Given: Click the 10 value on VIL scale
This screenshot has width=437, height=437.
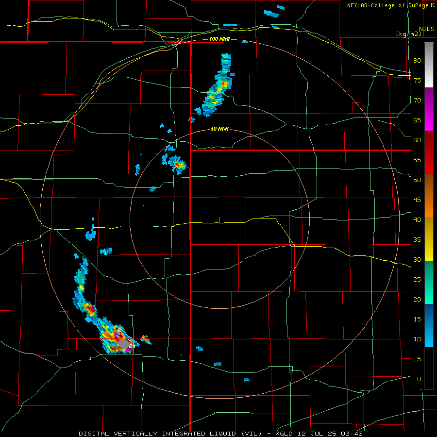Looking at the screenshot, I should (x=417, y=339).
